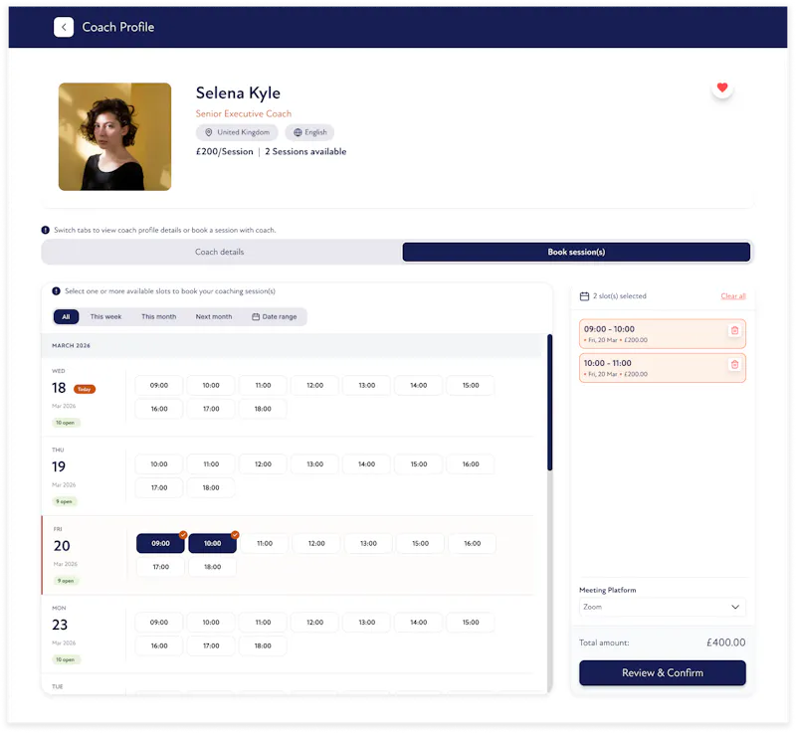Click the Senior Executive Coach title
Viewport: 796px width, 733px height.
244,113
